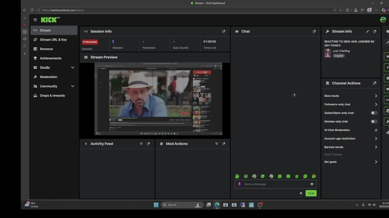389x218 pixels.
Task: Show hidden system tray icons
Action: coord(357,205)
